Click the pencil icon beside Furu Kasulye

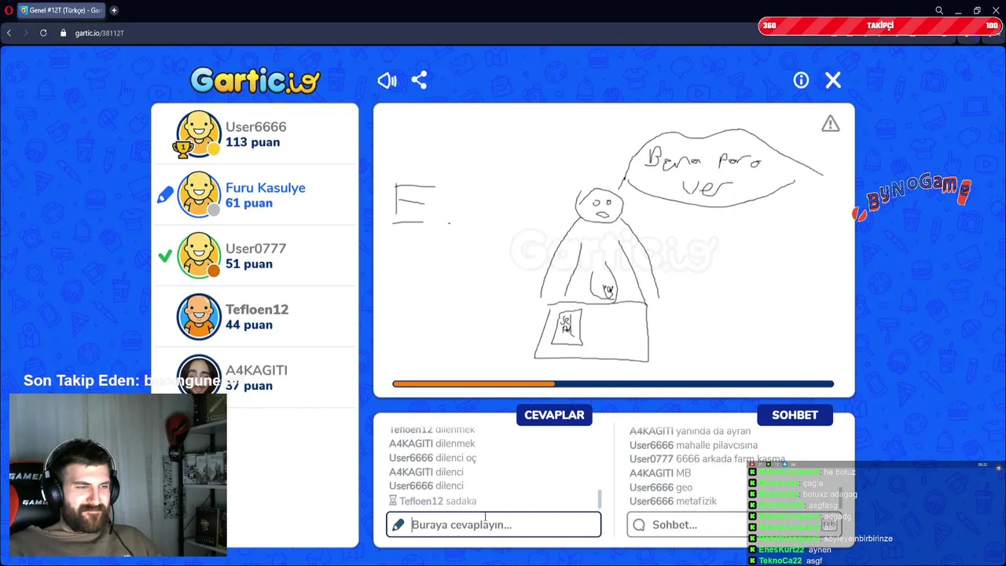165,195
